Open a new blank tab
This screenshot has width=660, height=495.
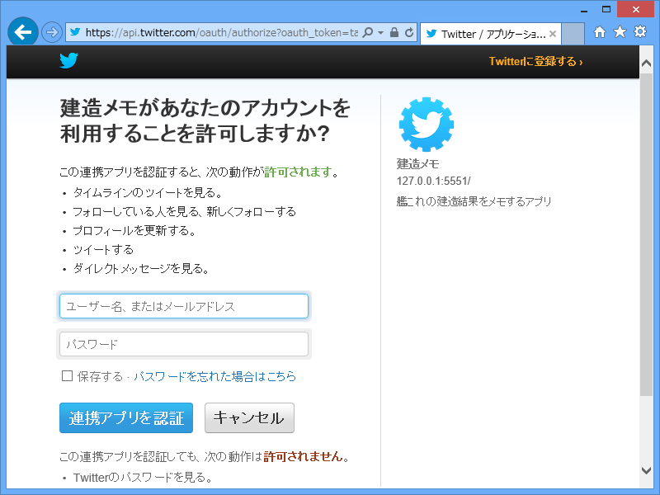coord(573,34)
